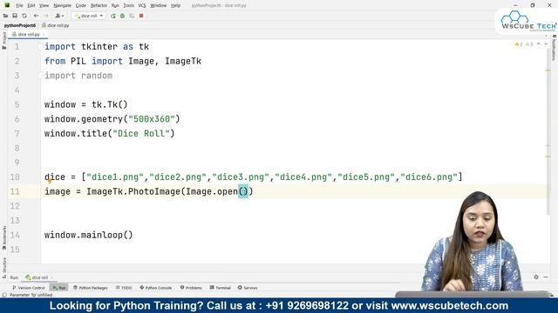Viewport: 558px width, 313px height.
Task: Stop the running program with red square
Action: [x=141, y=16]
